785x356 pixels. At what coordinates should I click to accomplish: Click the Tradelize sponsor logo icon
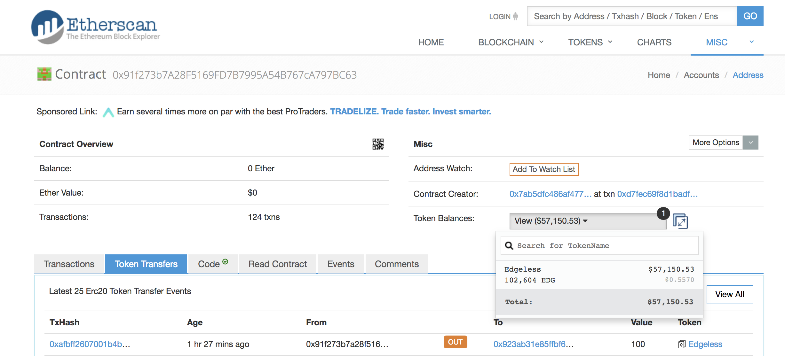(108, 112)
